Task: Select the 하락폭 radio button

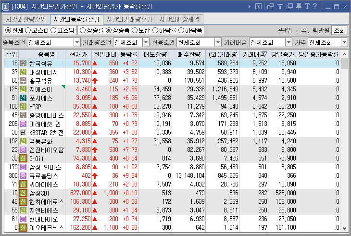Action: [x=181, y=30]
